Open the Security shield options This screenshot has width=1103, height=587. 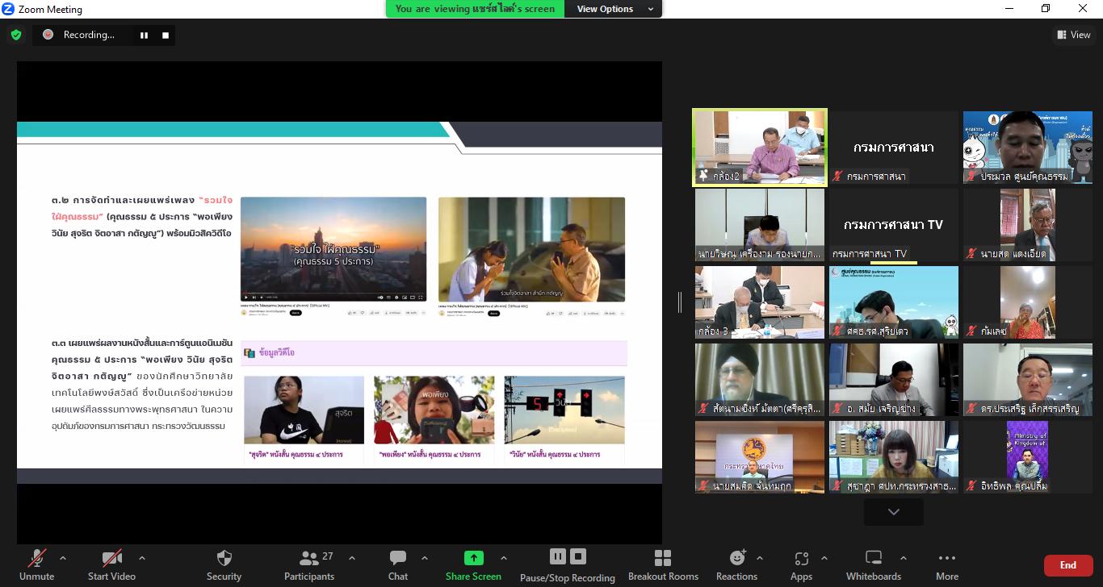tap(224, 558)
